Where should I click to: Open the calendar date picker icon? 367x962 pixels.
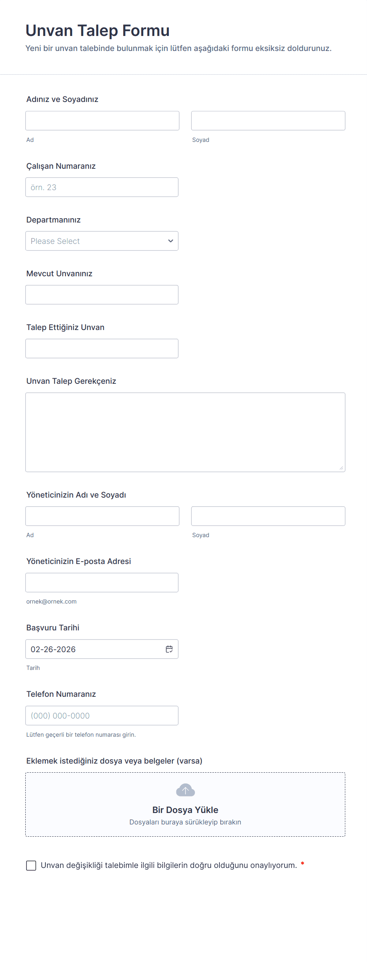pos(169,649)
